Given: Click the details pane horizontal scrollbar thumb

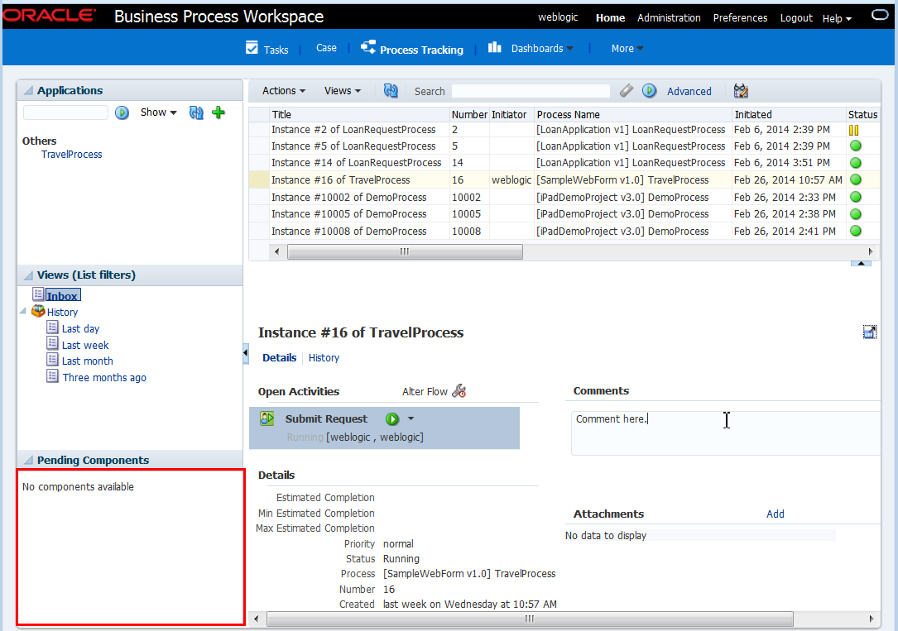Looking at the screenshot, I should (x=530, y=619).
